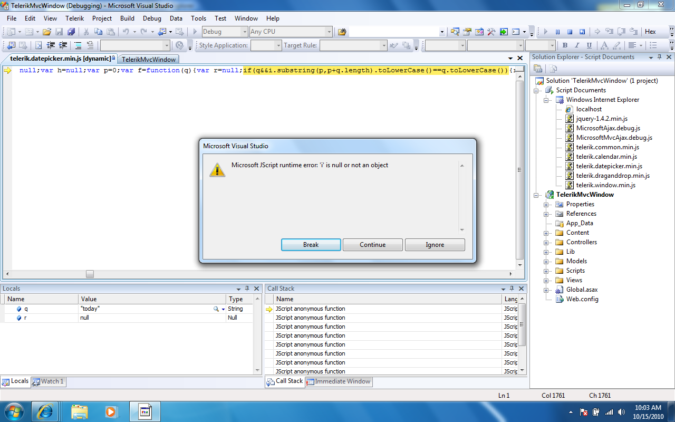Viewport: 675px width, 422px height.
Task: Click the Decrease Indent icon
Action: 51,45
